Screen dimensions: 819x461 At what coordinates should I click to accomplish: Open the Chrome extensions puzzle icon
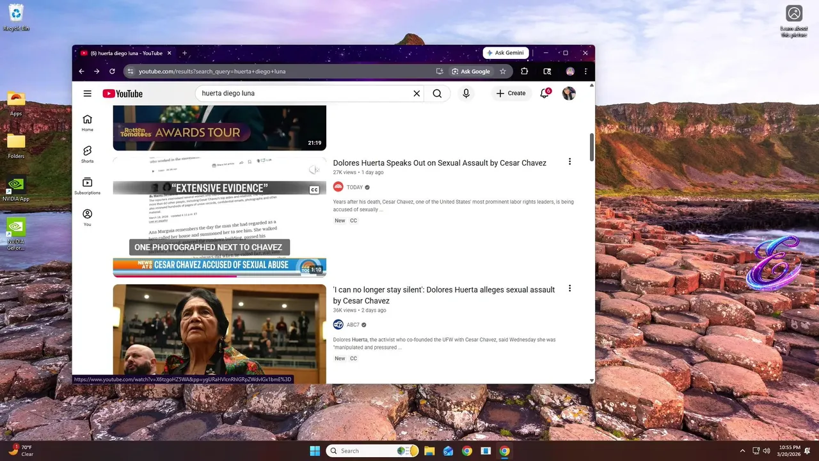(524, 71)
